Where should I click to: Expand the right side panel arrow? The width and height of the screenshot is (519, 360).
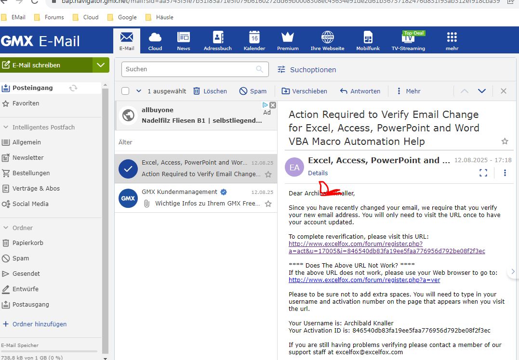tap(513, 271)
